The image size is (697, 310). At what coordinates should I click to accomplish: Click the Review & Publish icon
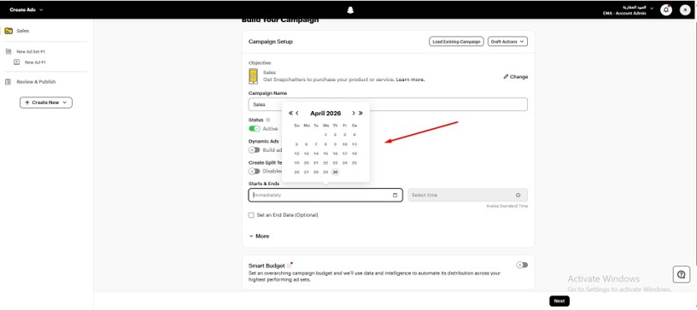pos(8,82)
